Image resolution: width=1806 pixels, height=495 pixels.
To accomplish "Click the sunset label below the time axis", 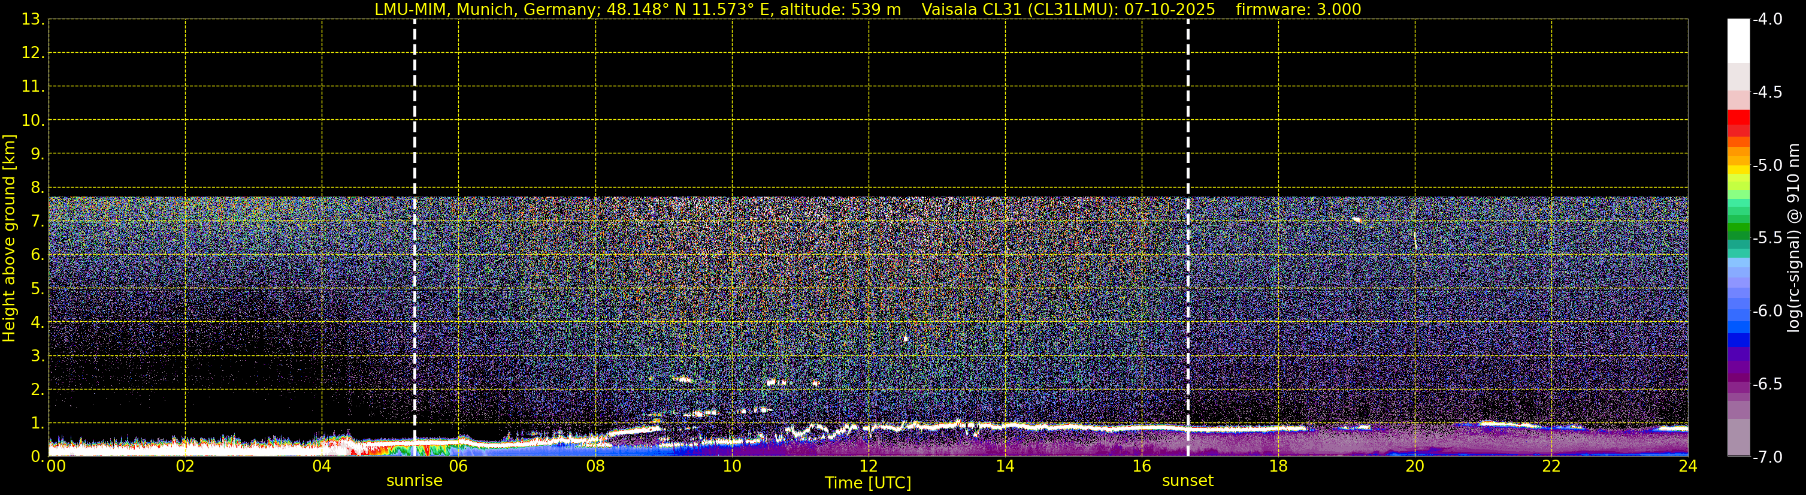I will pos(1187,481).
